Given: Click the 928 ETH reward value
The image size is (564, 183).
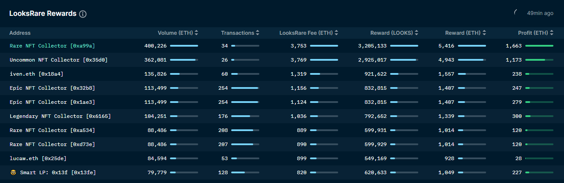Looking at the screenshot, I should click(450, 158).
